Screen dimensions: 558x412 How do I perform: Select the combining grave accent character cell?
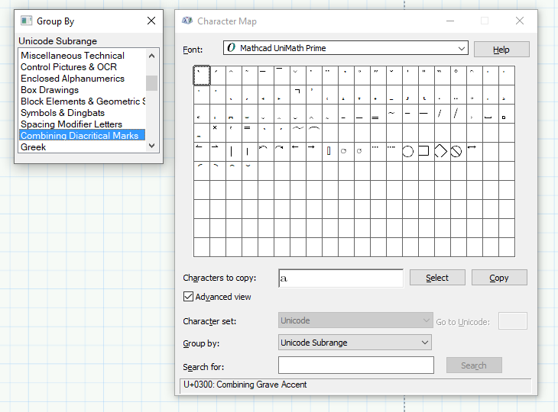pos(202,76)
